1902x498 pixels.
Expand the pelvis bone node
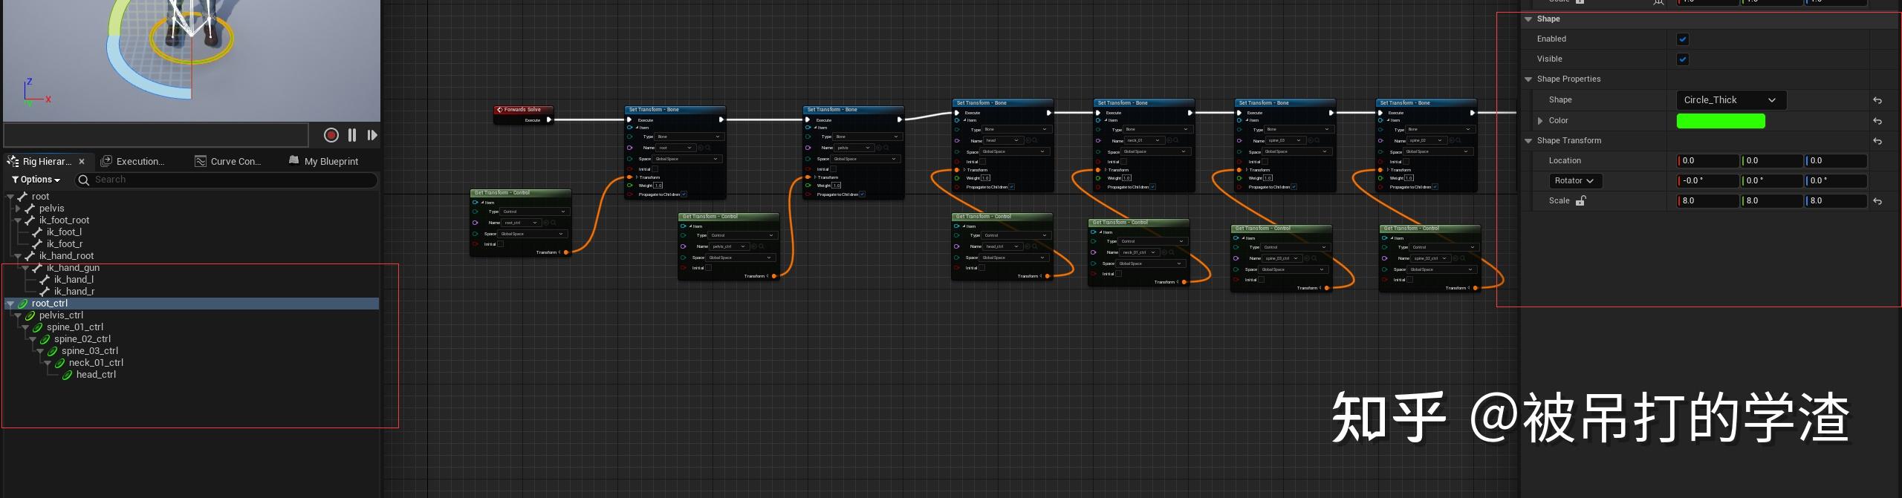click(18, 209)
